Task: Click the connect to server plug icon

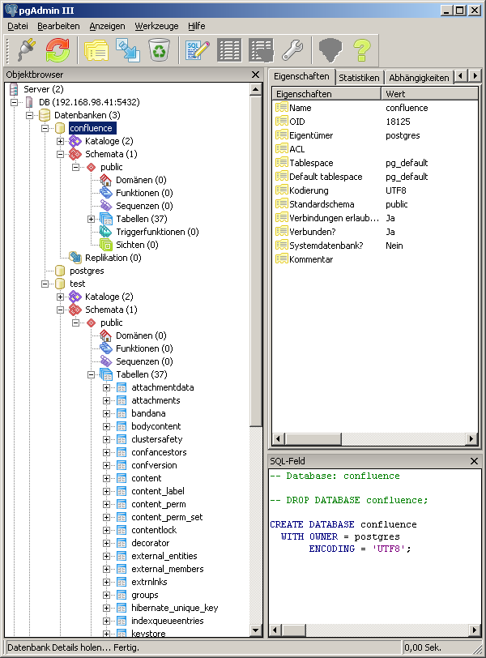Action: pyautogui.click(x=24, y=50)
